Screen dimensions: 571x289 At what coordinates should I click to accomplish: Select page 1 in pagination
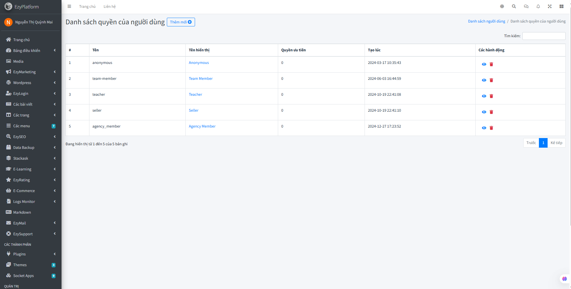coord(543,143)
